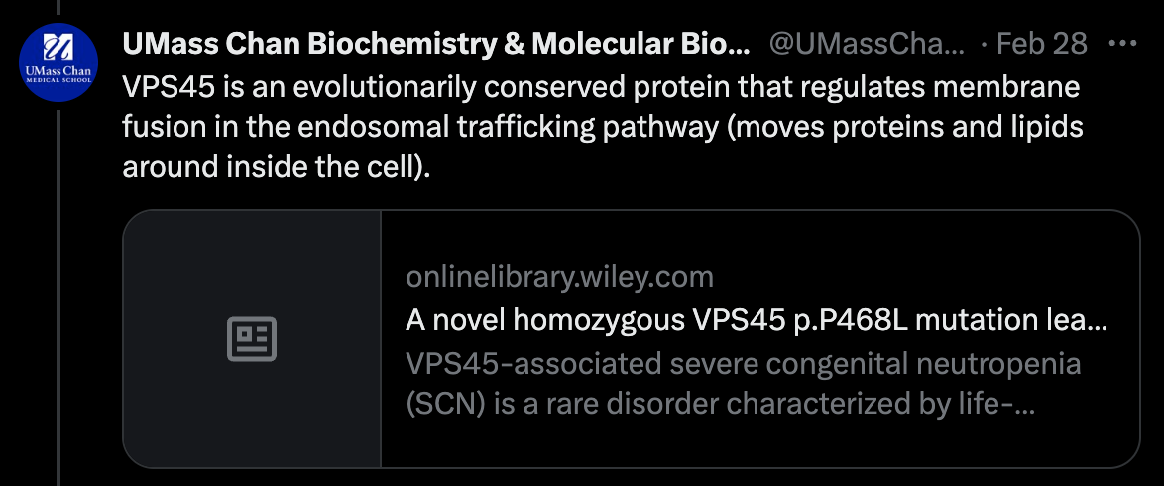
Task: Click the "VPS45-associated severe congenital neutropenia" description line
Action: pos(743,364)
